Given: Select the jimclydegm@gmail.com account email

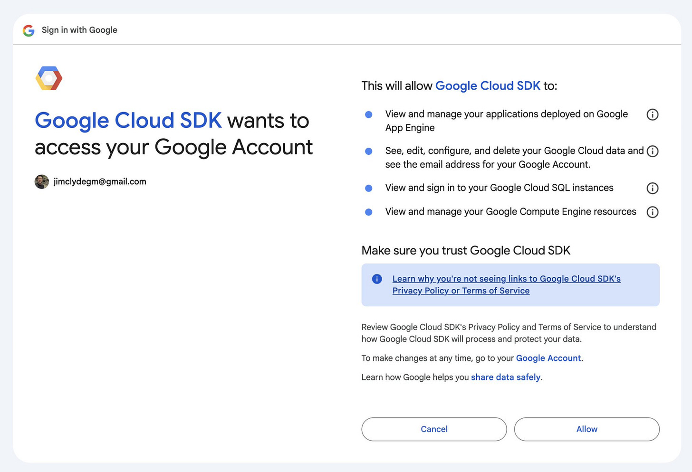Looking at the screenshot, I should [x=100, y=181].
